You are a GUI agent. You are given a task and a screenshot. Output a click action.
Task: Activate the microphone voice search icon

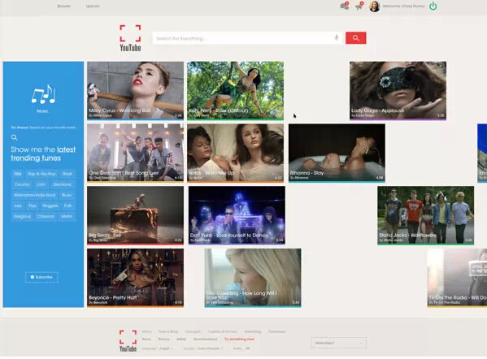click(x=336, y=38)
